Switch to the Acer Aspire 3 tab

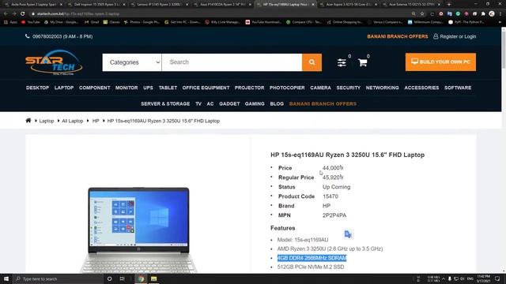[349, 5]
